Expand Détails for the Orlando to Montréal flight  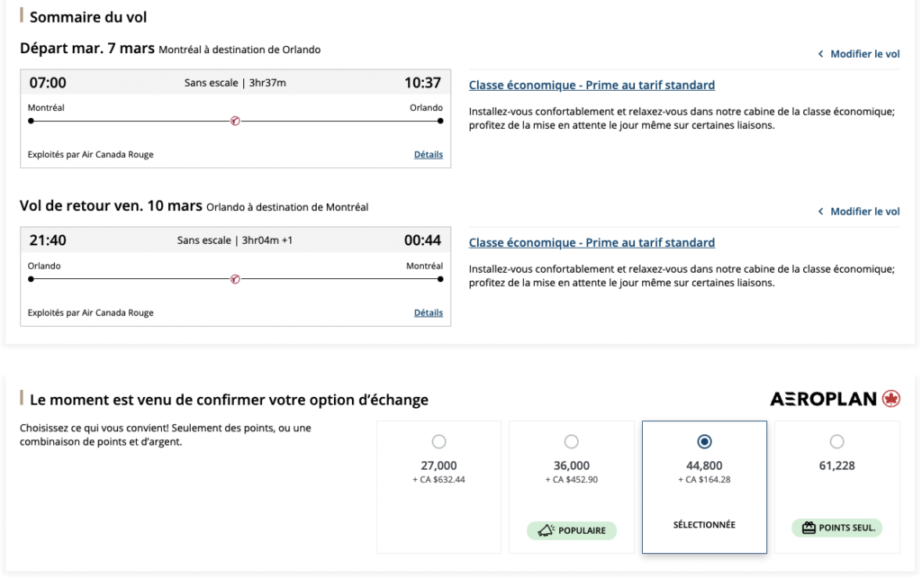pyautogui.click(x=429, y=313)
